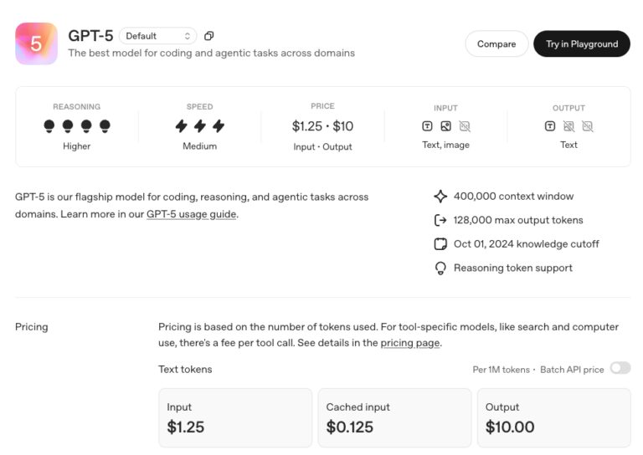Click the disabled audio output icon
The image size is (643, 455).
588,126
